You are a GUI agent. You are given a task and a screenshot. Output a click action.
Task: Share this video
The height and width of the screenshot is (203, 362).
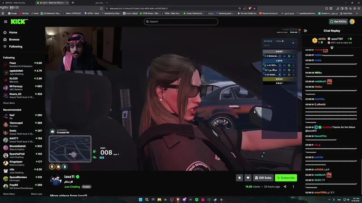(285, 187)
